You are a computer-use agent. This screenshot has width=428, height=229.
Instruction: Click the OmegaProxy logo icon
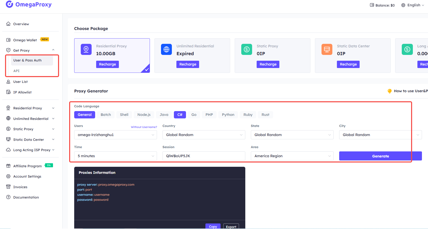coord(9,4)
